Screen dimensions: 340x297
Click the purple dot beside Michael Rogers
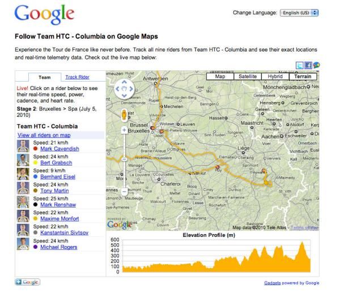(x=35, y=247)
